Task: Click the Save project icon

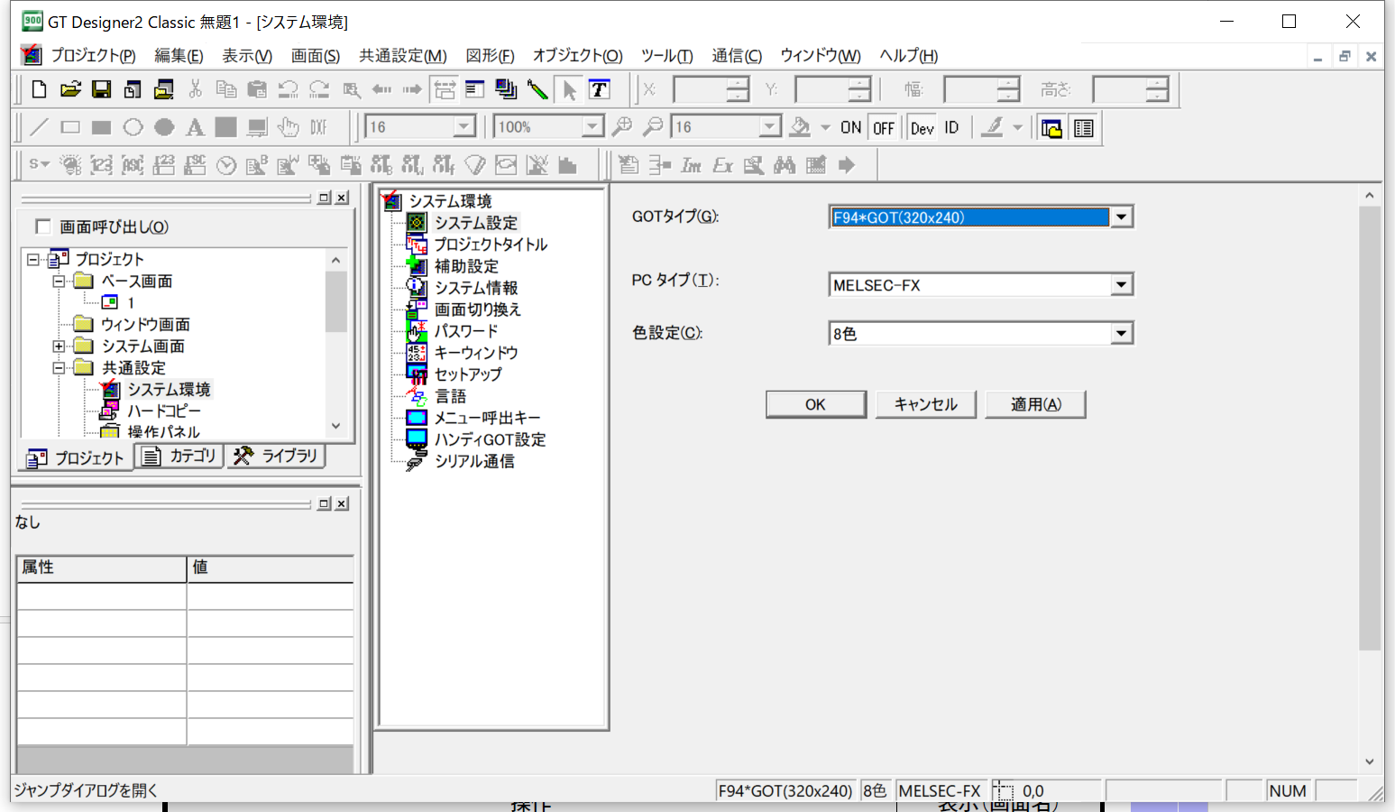Action: pos(102,89)
